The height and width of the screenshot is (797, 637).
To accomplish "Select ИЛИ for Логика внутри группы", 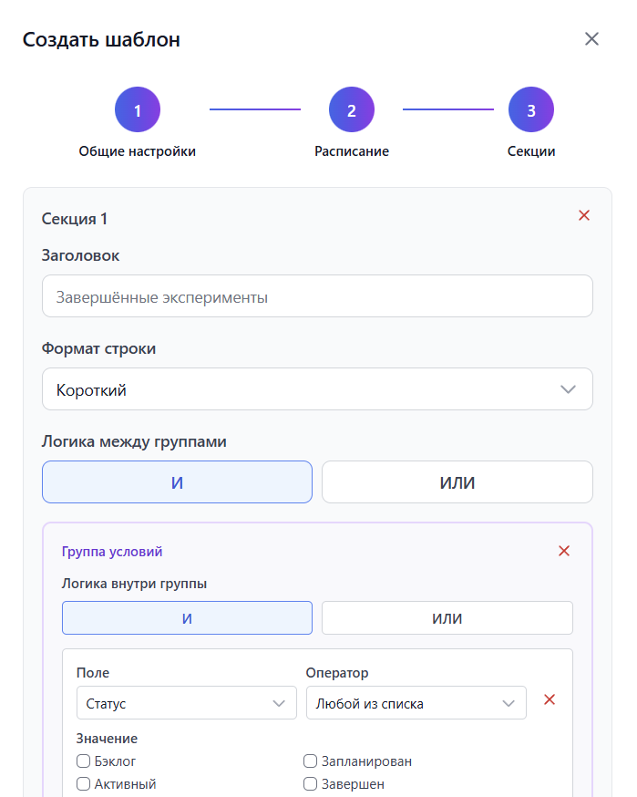I will point(447,617).
